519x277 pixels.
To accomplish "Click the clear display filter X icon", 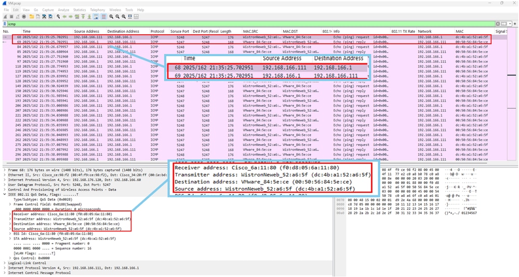I will (498, 23).
